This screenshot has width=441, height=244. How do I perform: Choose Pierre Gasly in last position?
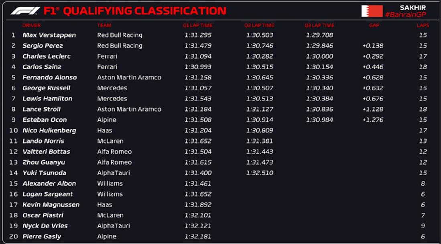tap(42, 236)
